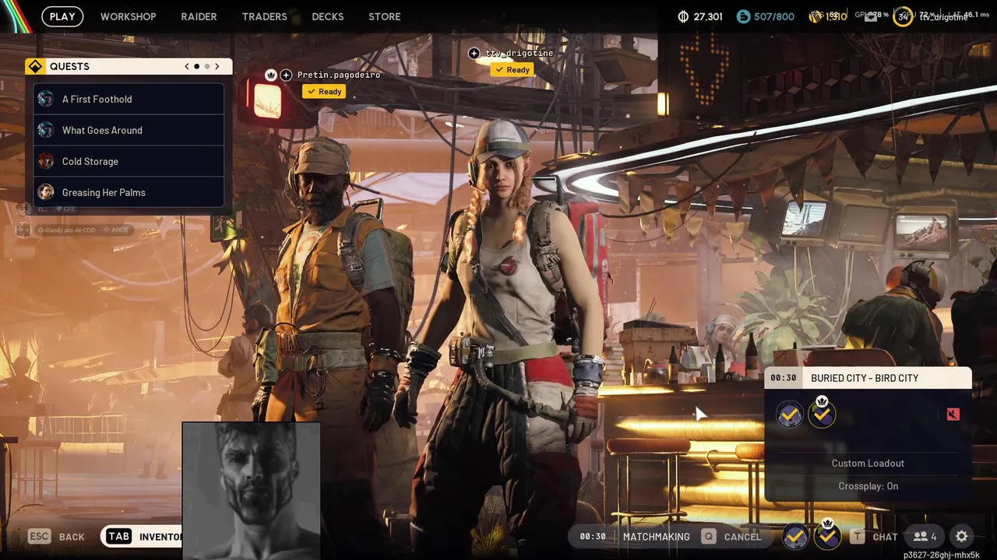
Task: Select the second page dot in Quests
Action: pyautogui.click(x=206, y=66)
